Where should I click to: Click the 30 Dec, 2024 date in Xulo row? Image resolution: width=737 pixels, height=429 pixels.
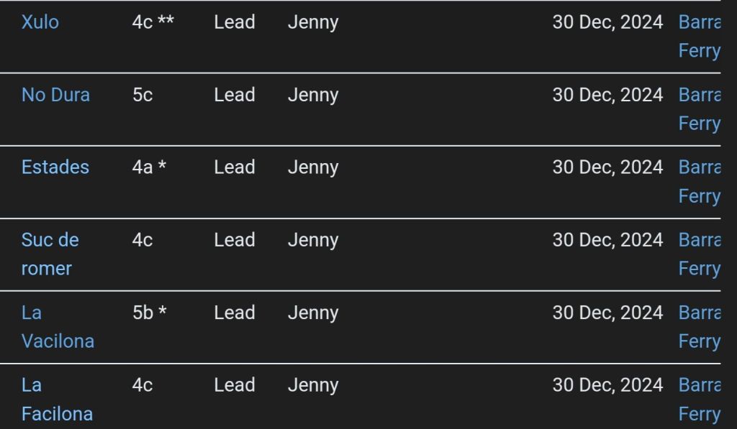coord(607,22)
